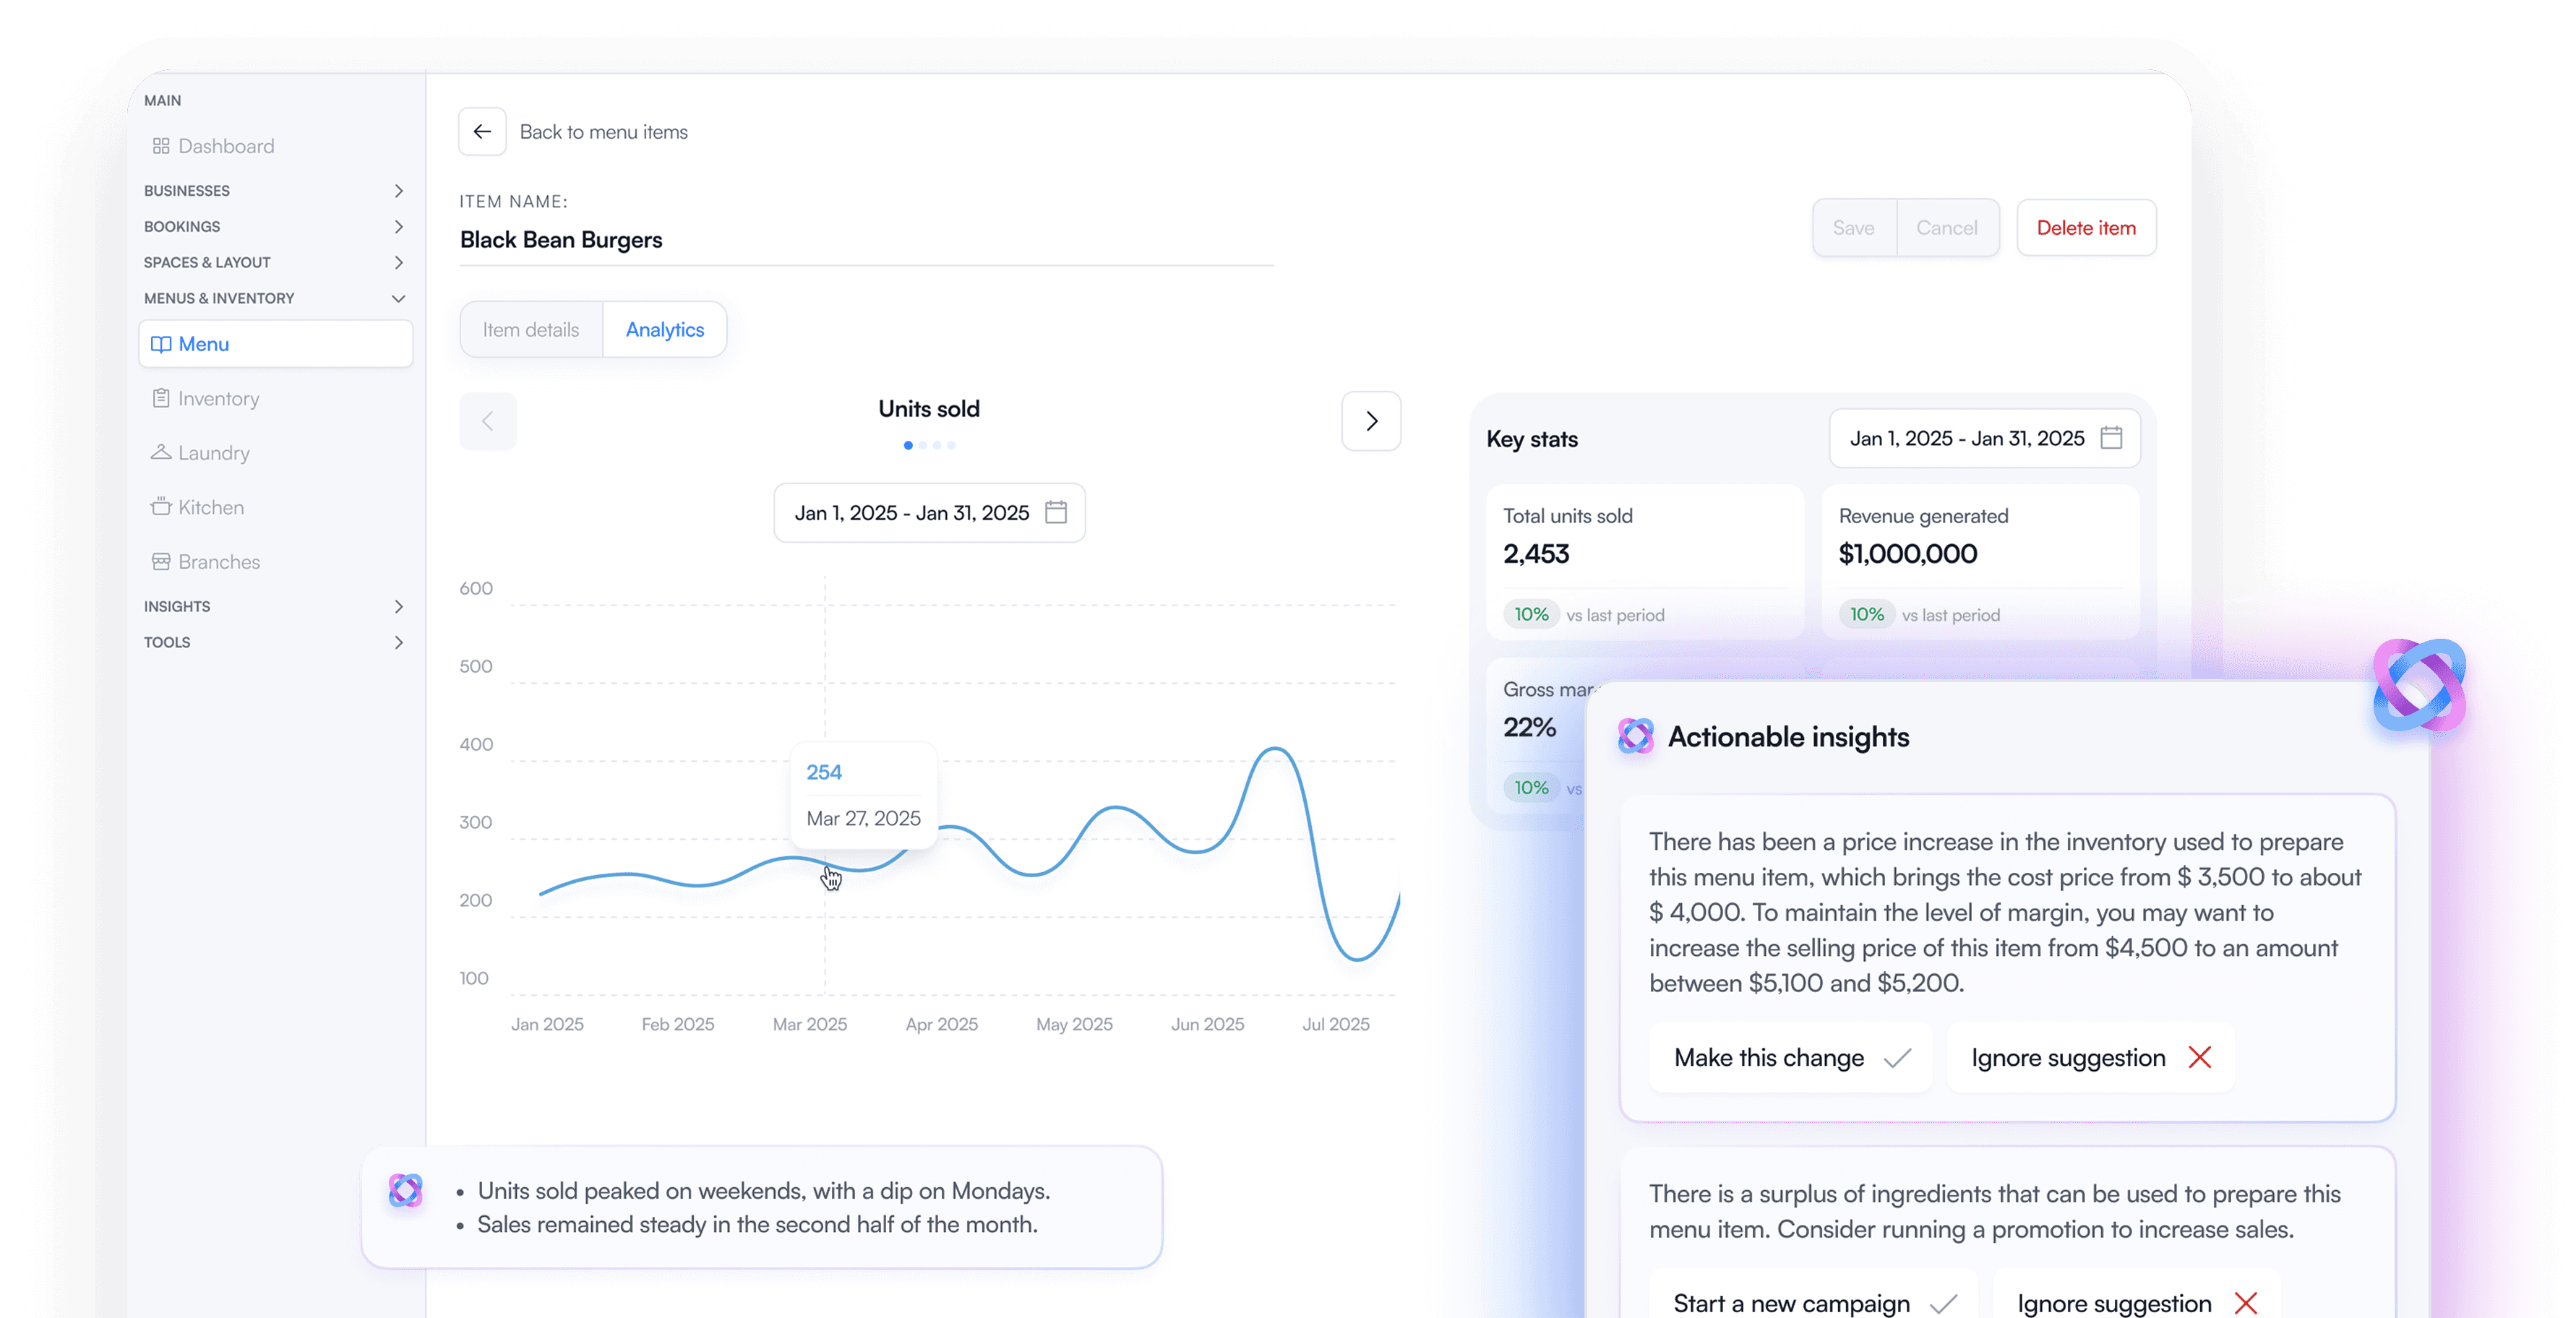This screenshot has height=1318, width=2576.
Task: Click the Back to menu items link
Action: coord(604,132)
